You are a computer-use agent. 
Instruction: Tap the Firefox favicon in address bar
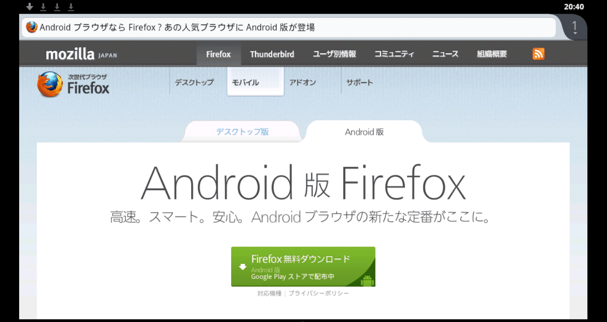click(x=32, y=27)
